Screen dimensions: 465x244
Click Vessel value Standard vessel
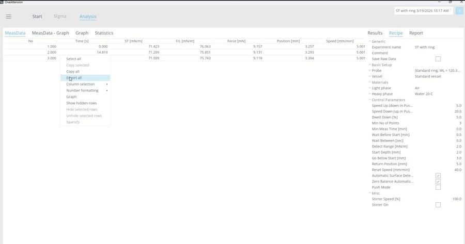pyautogui.click(x=428, y=76)
